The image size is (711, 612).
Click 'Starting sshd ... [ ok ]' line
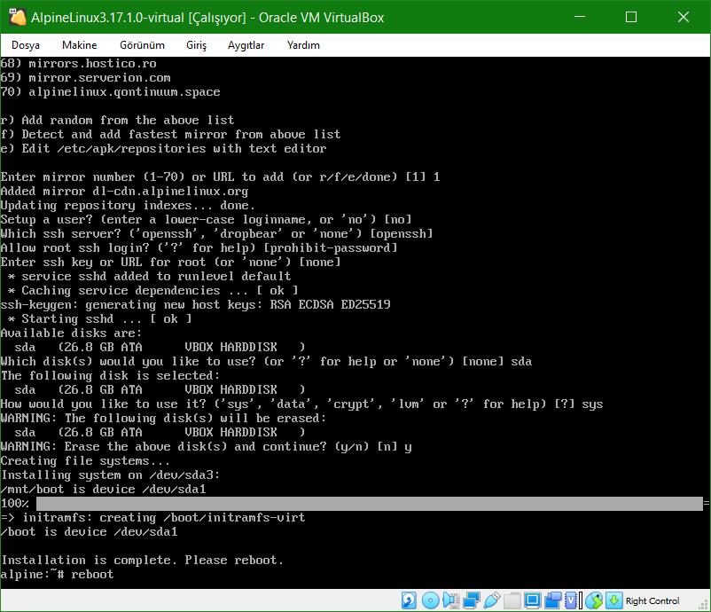pyautogui.click(x=100, y=319)
